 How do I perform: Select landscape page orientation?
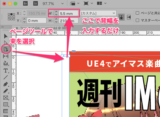[129, 17]
